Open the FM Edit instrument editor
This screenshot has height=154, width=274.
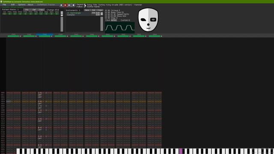click(96, 13)
